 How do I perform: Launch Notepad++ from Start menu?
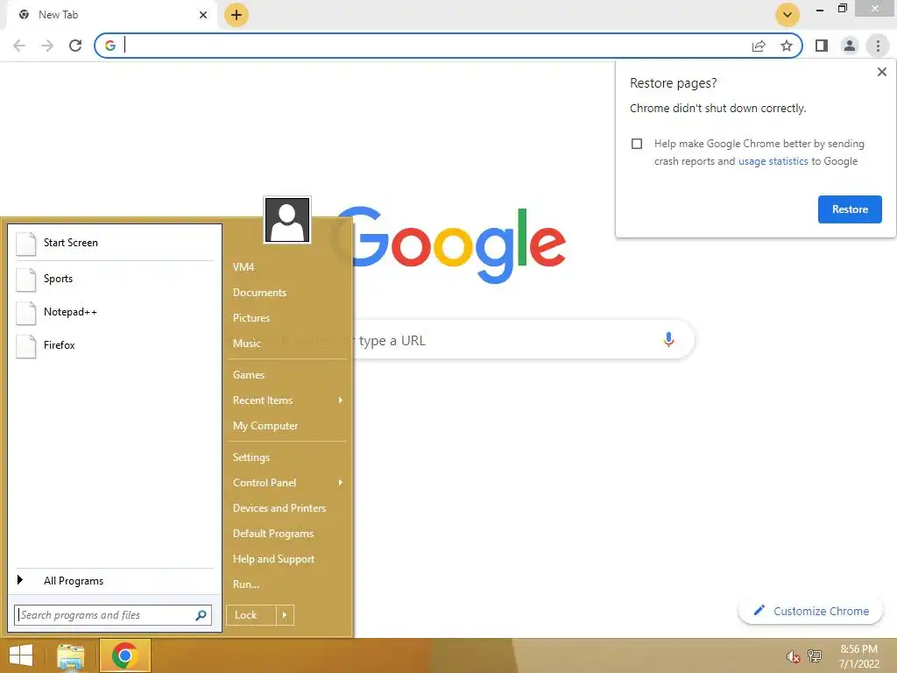(x=115, y=312)
